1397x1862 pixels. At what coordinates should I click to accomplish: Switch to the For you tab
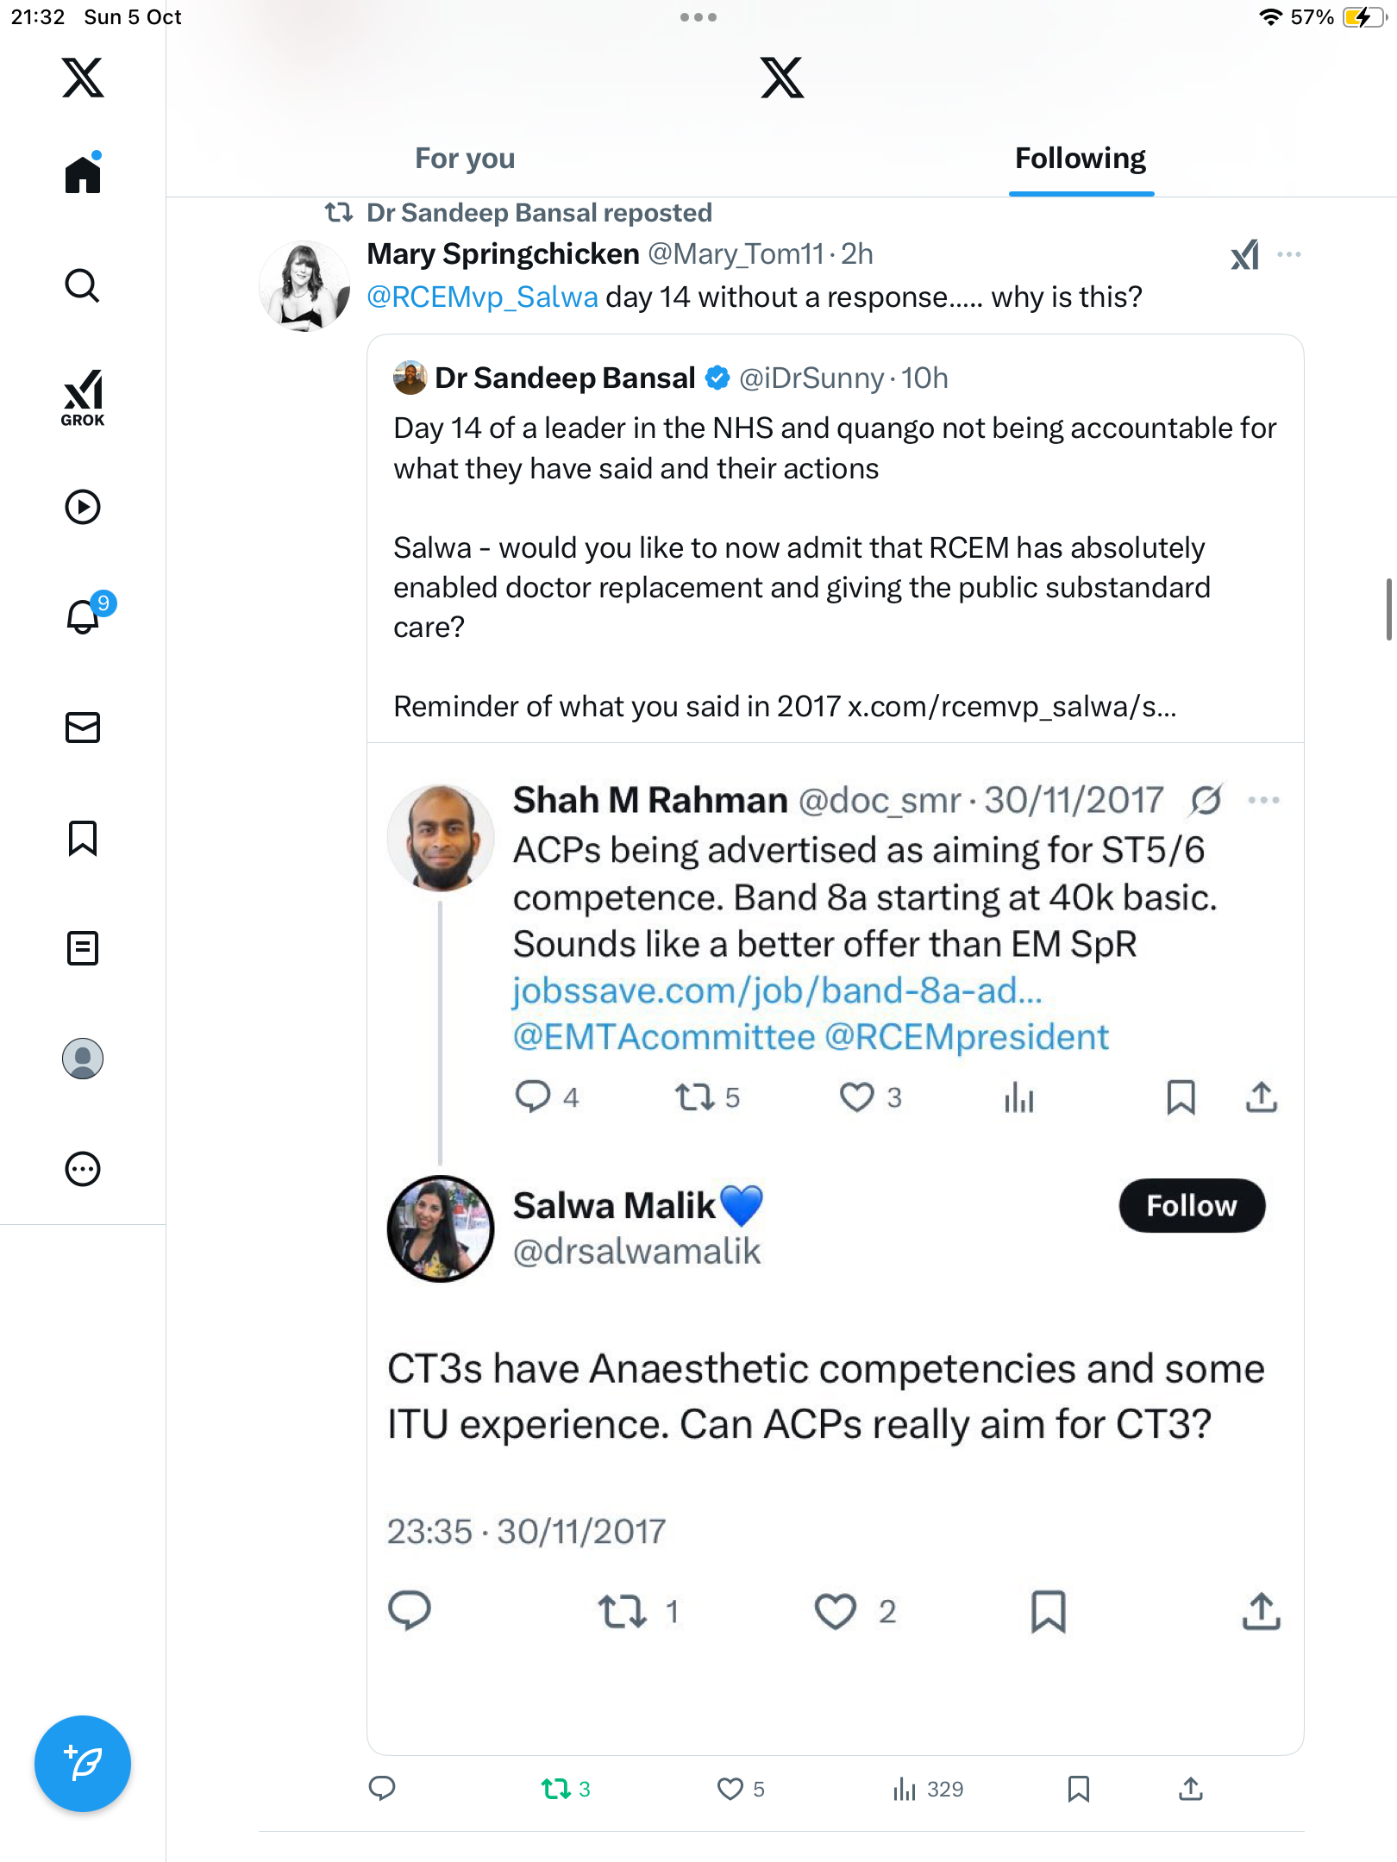click(465, 159)
